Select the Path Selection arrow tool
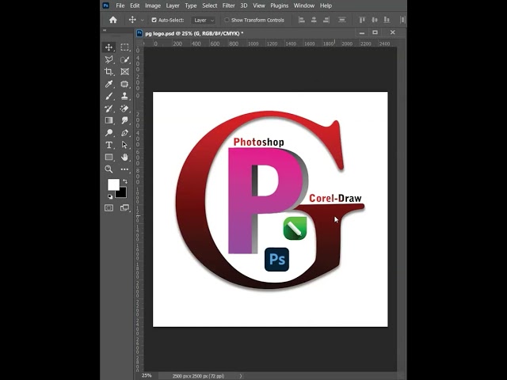This screenshot has height=380, width=507. (124, 145)
